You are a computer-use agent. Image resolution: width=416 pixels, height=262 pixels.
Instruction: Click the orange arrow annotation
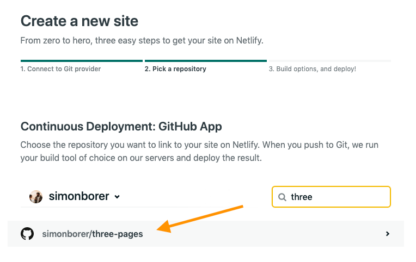[201, 219]
